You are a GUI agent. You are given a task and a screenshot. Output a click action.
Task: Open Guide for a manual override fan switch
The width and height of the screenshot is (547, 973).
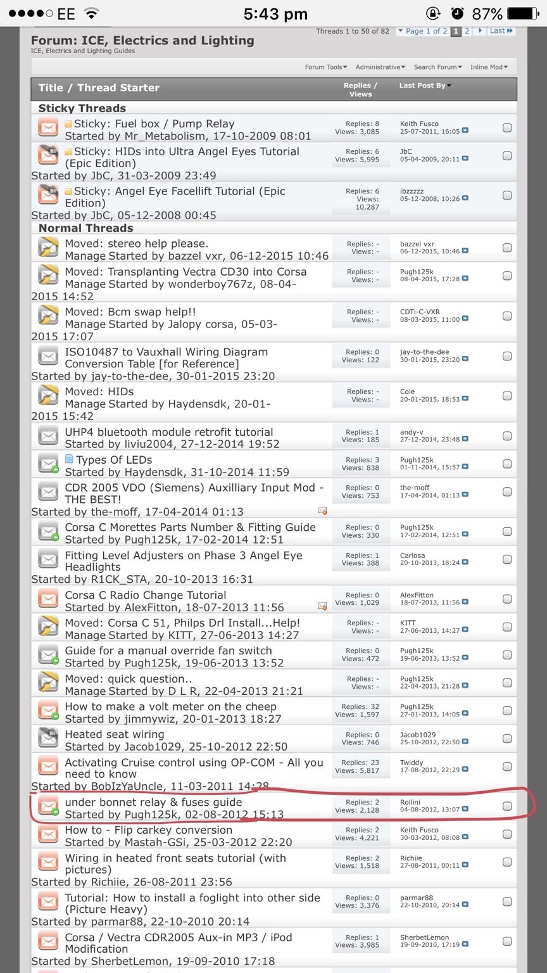[168, 651]
